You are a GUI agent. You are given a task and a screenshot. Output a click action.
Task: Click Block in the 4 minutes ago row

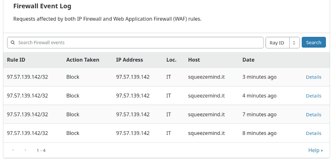point(72,96)
